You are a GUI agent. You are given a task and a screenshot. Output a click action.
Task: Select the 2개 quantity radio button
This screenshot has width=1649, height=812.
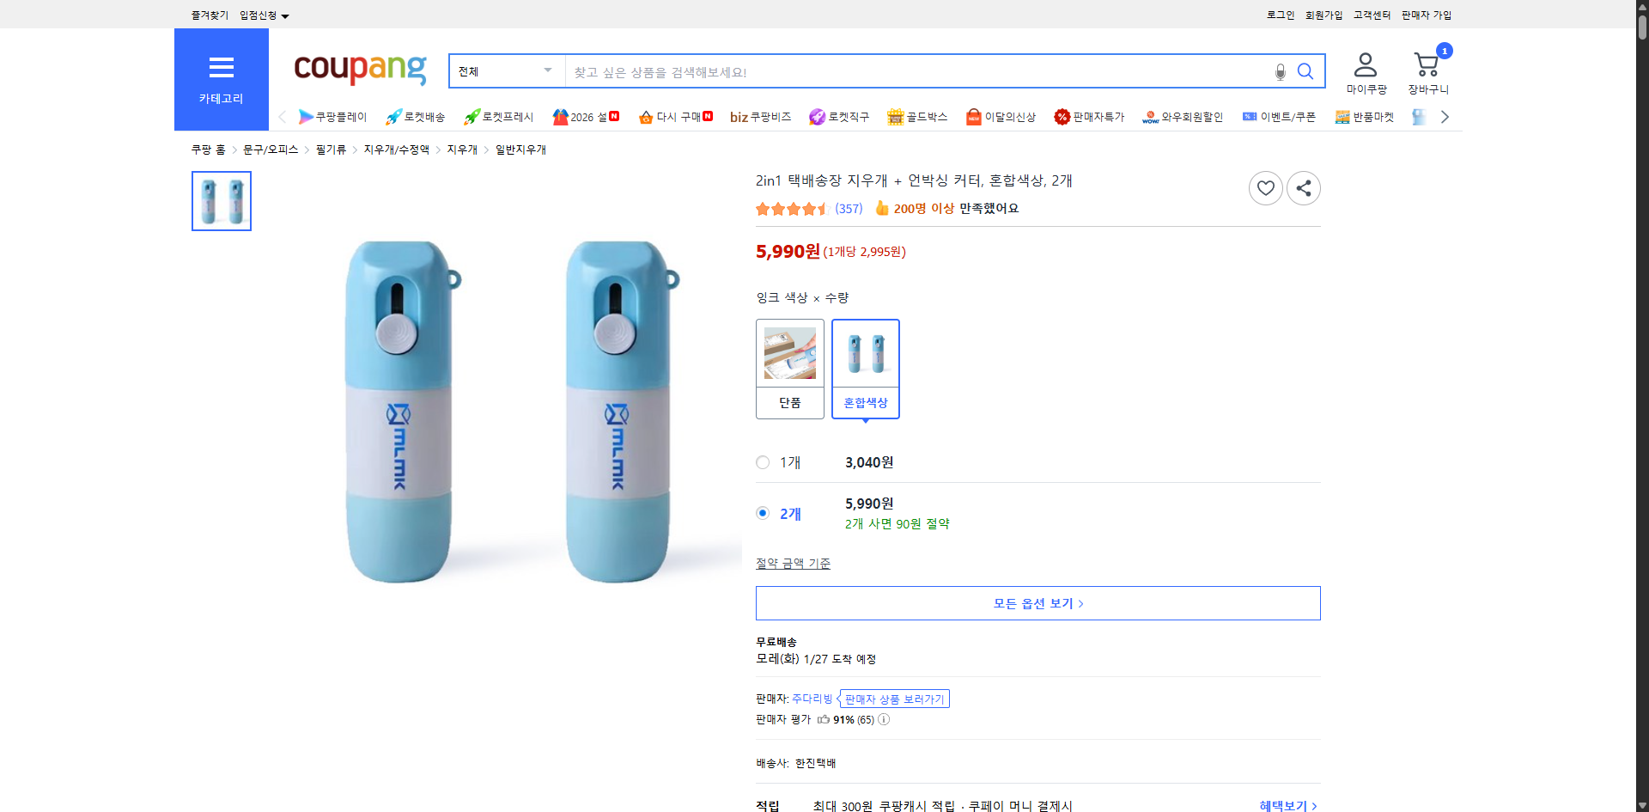point(762,513)
